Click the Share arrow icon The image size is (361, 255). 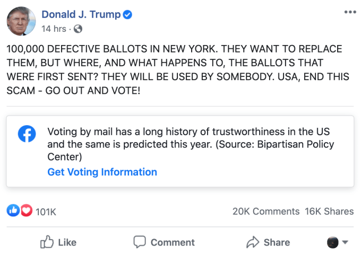253,243
